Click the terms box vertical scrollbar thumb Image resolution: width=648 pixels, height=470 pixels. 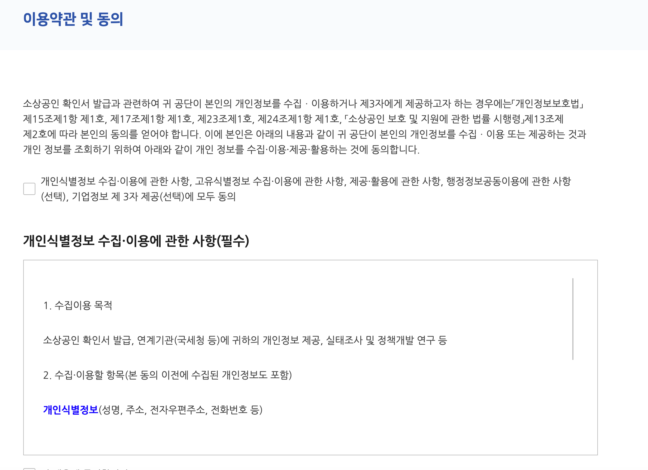click(573, 319)
